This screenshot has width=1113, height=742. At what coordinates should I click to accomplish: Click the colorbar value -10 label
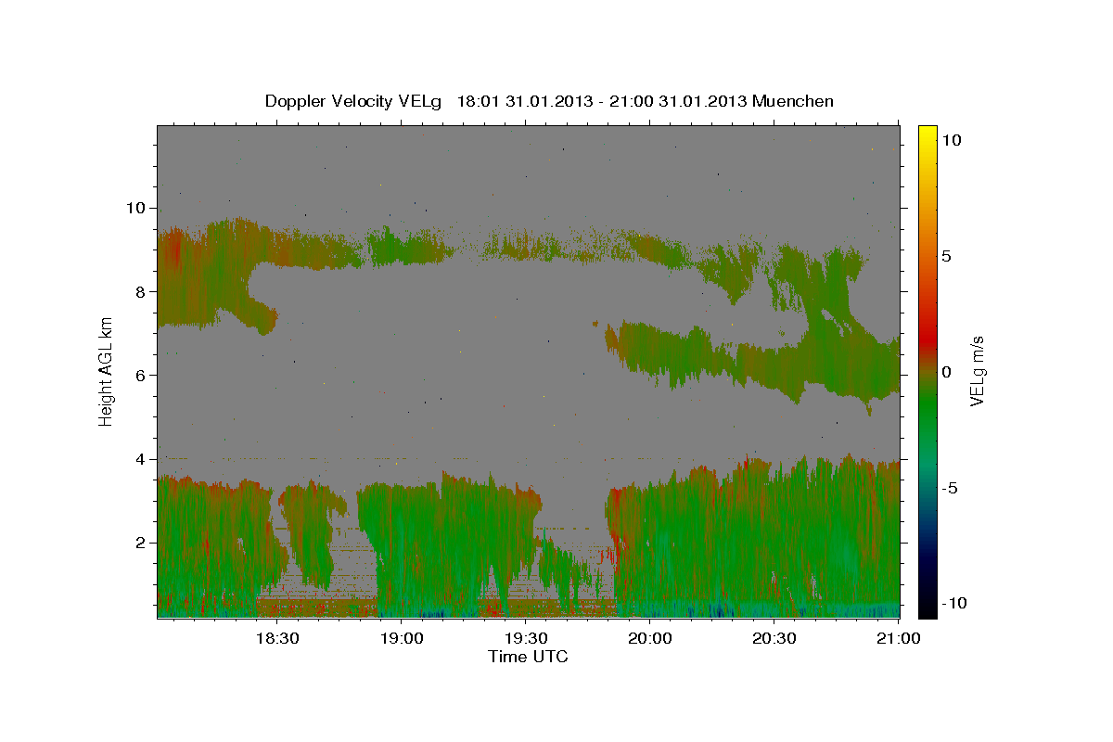coord(953,603)
